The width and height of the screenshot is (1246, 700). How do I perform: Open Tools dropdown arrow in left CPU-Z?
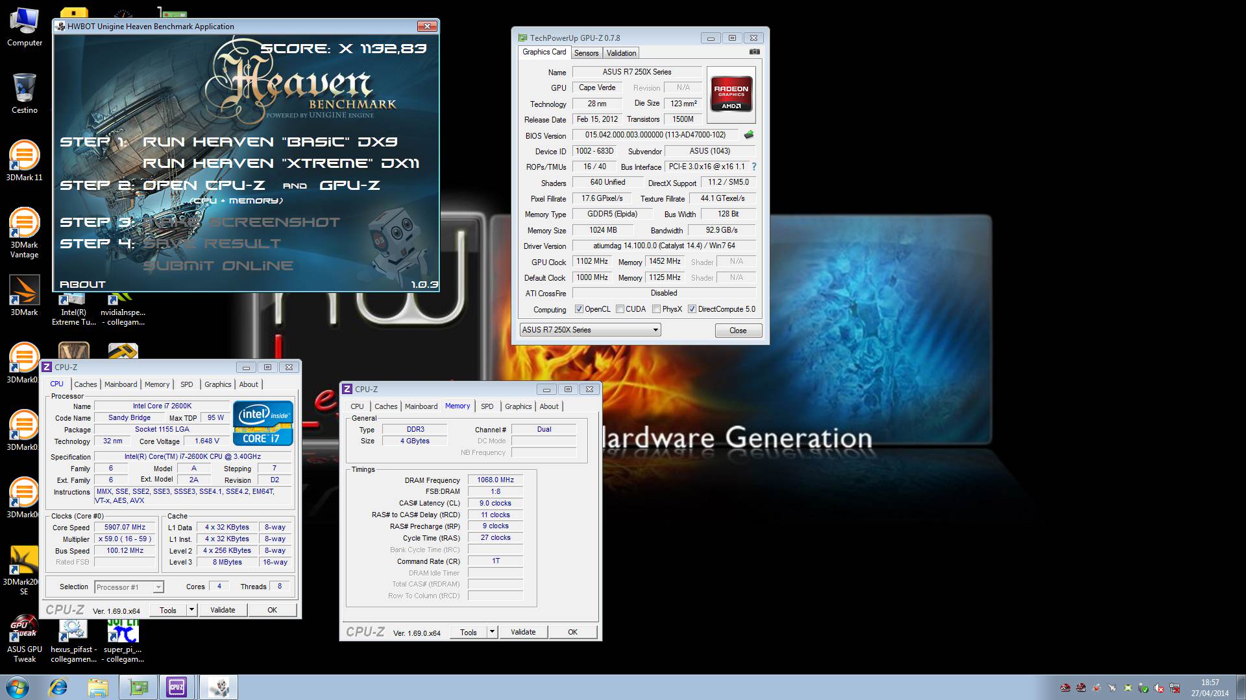click(191, 610)
